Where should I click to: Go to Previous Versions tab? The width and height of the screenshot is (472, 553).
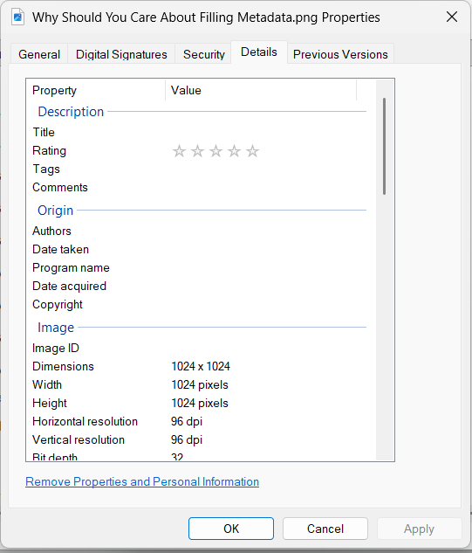[340, 54]
